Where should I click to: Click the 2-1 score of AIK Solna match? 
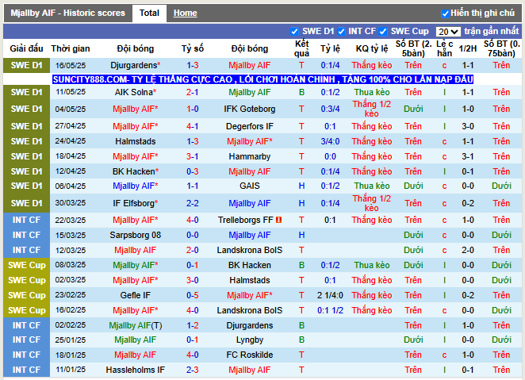click(x=193, y=92)
